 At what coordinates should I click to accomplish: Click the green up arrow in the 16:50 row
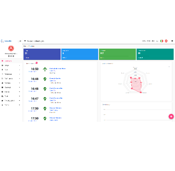tap(45, 69)
